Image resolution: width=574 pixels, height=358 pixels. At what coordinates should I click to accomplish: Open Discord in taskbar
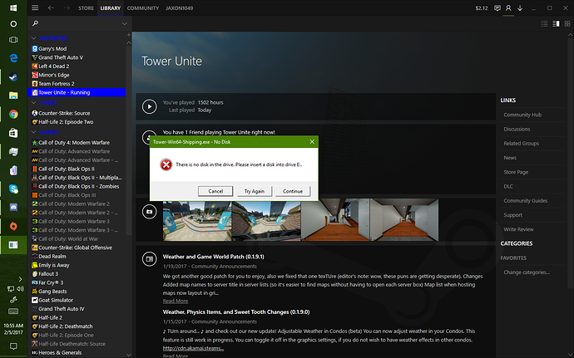click(13, 208)
